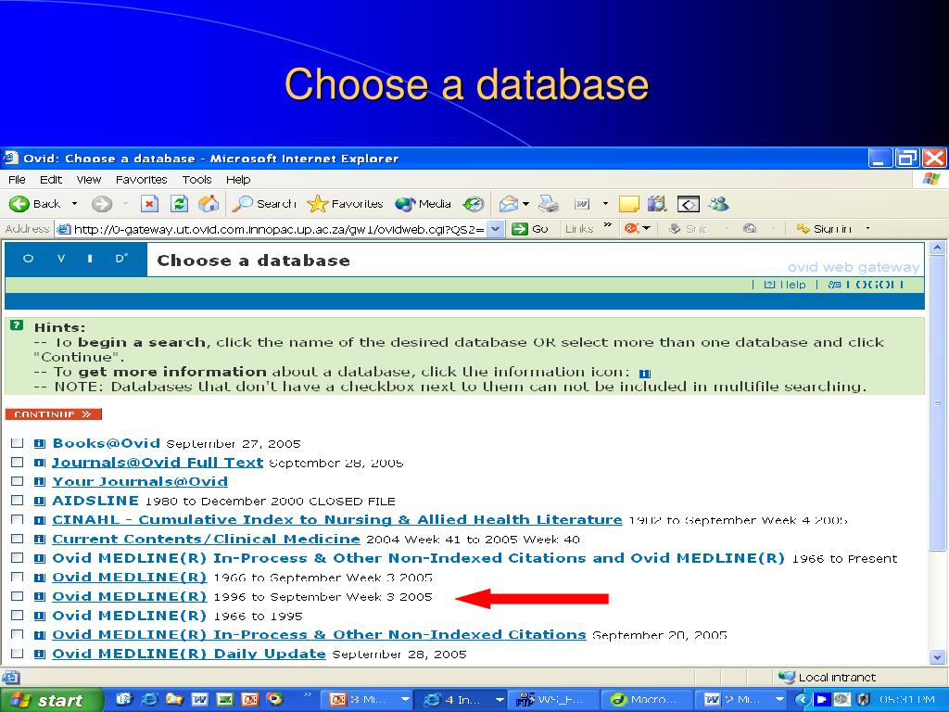Click the Go button
The image size is (949, 712).
pos(530,229)
